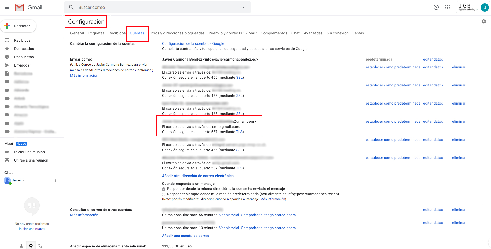Open the main menu hamburger icon
This screenshot has height=249, width=491.
[7, 7]
